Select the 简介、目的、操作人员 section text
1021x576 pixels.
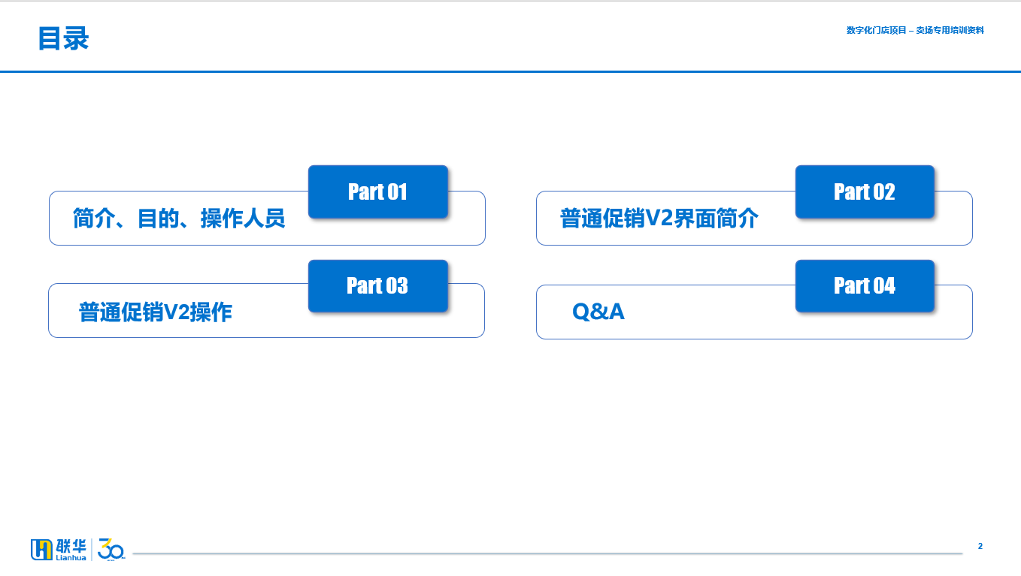[x=179, y=219]
